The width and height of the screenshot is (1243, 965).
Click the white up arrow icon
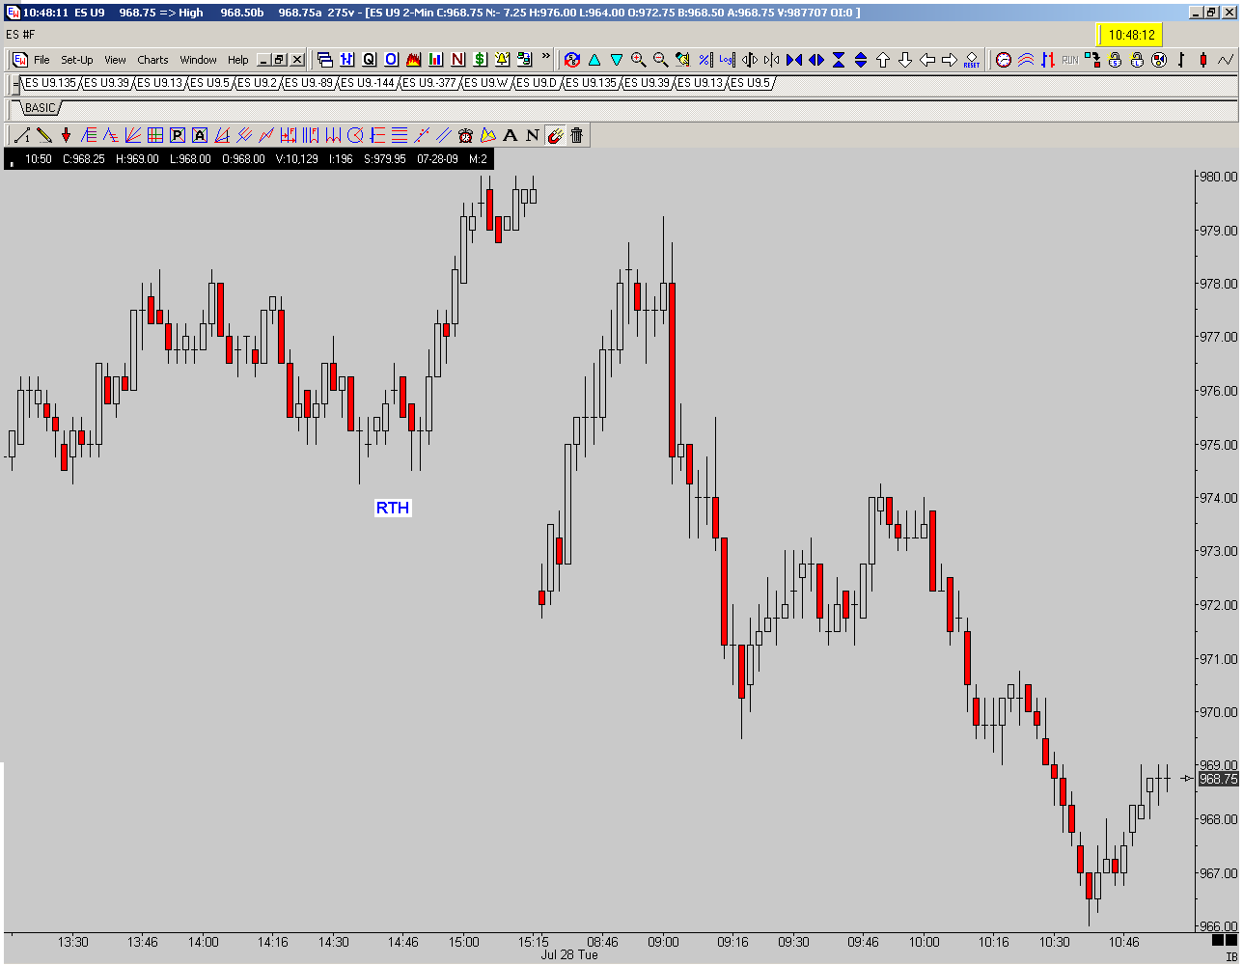[x=883, y=60]
